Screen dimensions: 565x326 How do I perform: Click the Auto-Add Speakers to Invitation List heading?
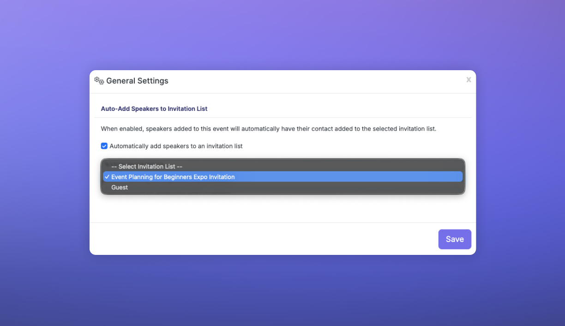pos(154,109)
